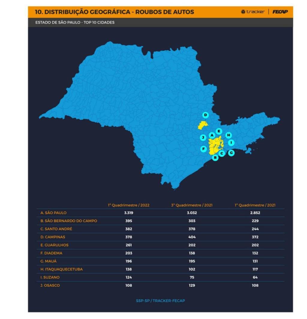Click value 404 in Campinas row
The height and width of the screenshot is (319, 307).
coord(192,237)
